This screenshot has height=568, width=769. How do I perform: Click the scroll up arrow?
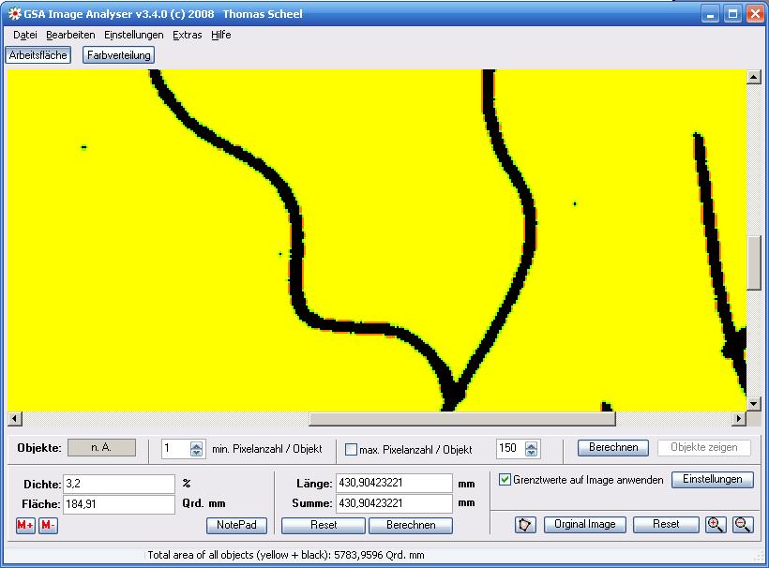[754, 77]
